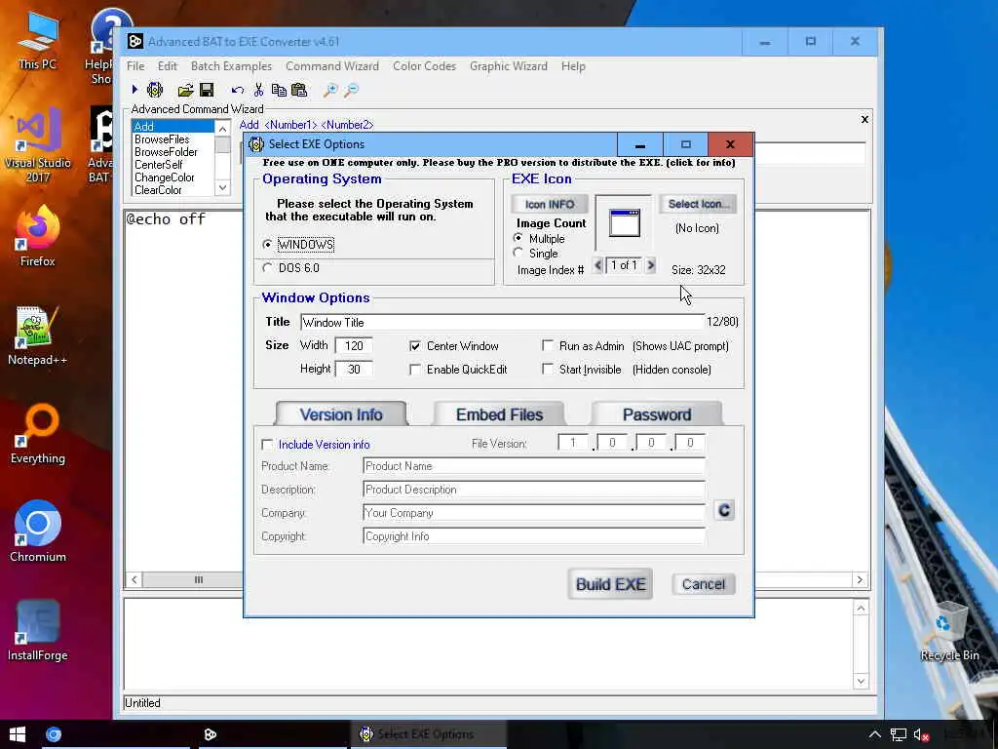Image resolution: width=998 pixels, height=749 pixels.
Task: Open Visual Studio 2017 desktop shortcut
Action: pyautogui.click(x=38, y=145)
